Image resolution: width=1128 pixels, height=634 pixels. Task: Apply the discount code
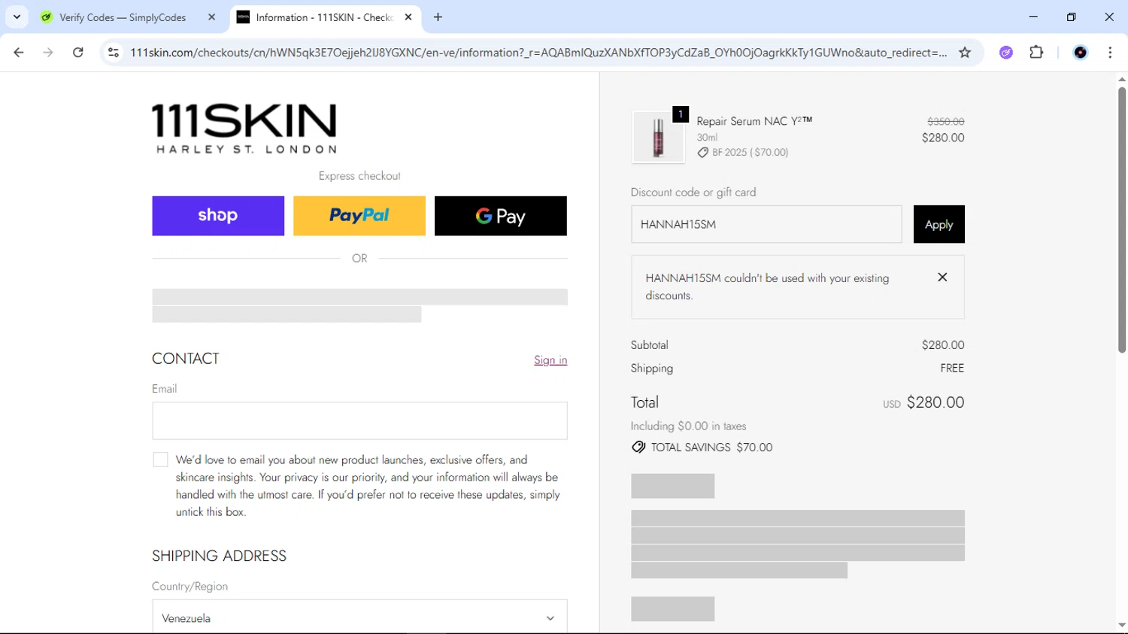[x=939, y=224]
